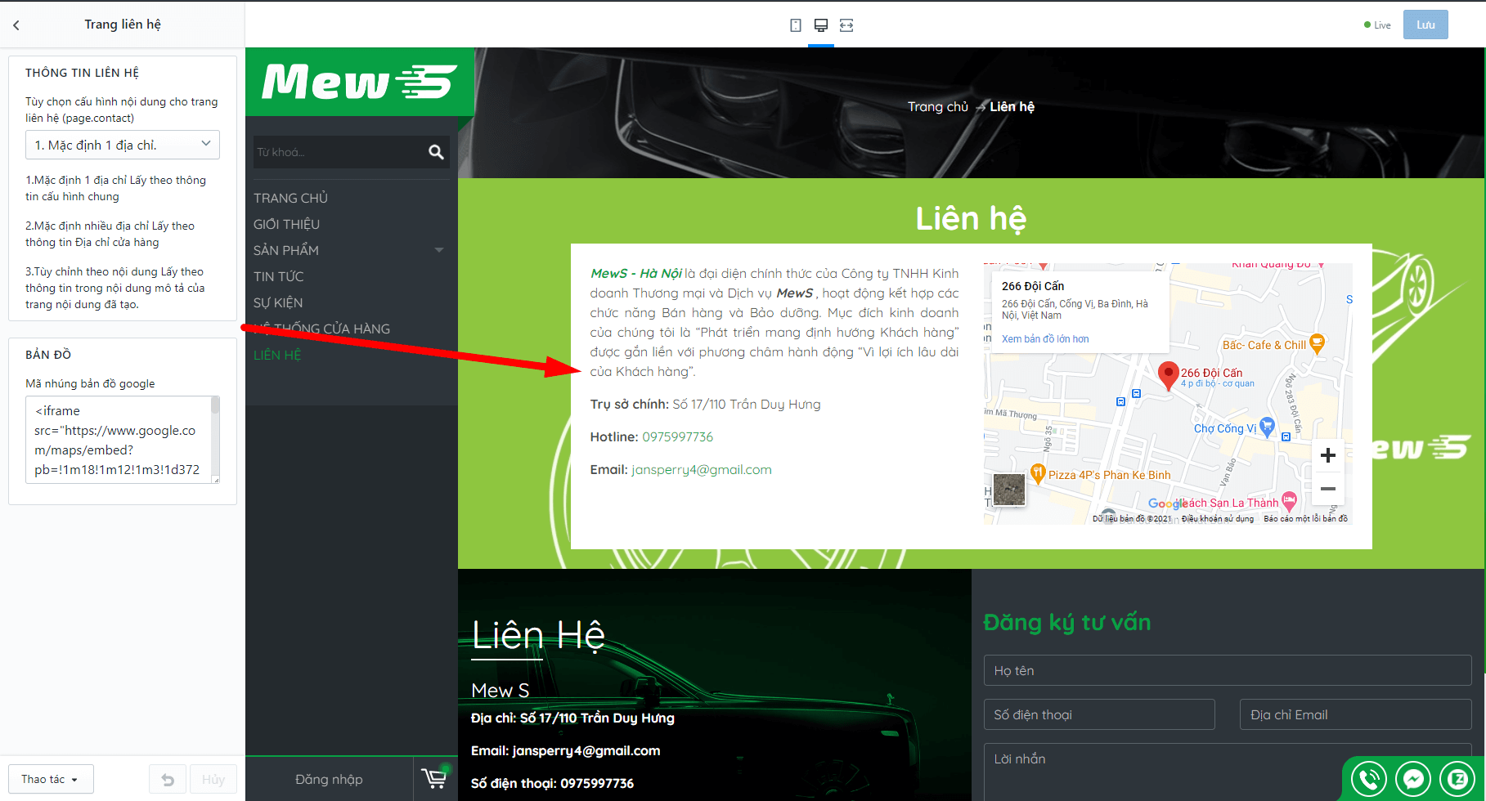
Task: Click the Lưu save button
Action: [1425, 25]
